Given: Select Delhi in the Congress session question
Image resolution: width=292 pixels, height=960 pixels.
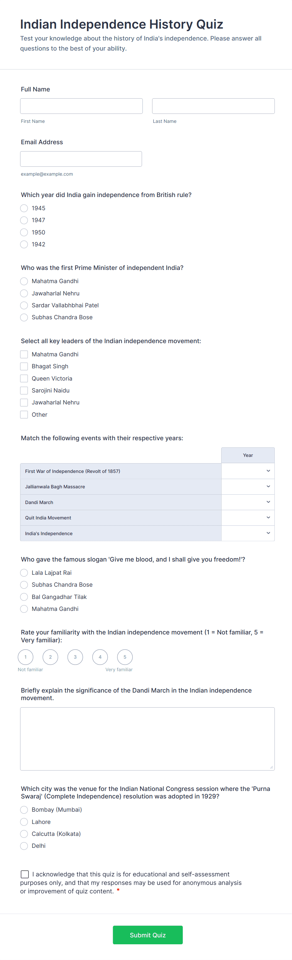Looking at the screenshot, I should point(24,846).
